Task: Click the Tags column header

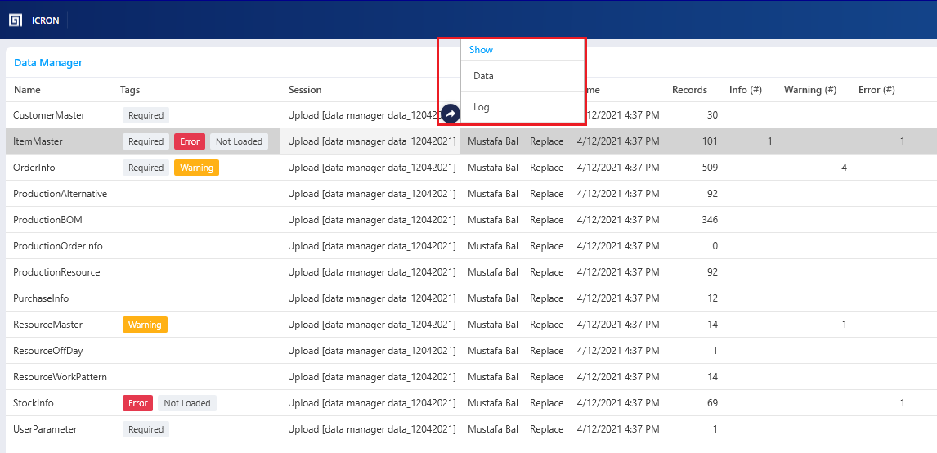Action: pos(130,90)
